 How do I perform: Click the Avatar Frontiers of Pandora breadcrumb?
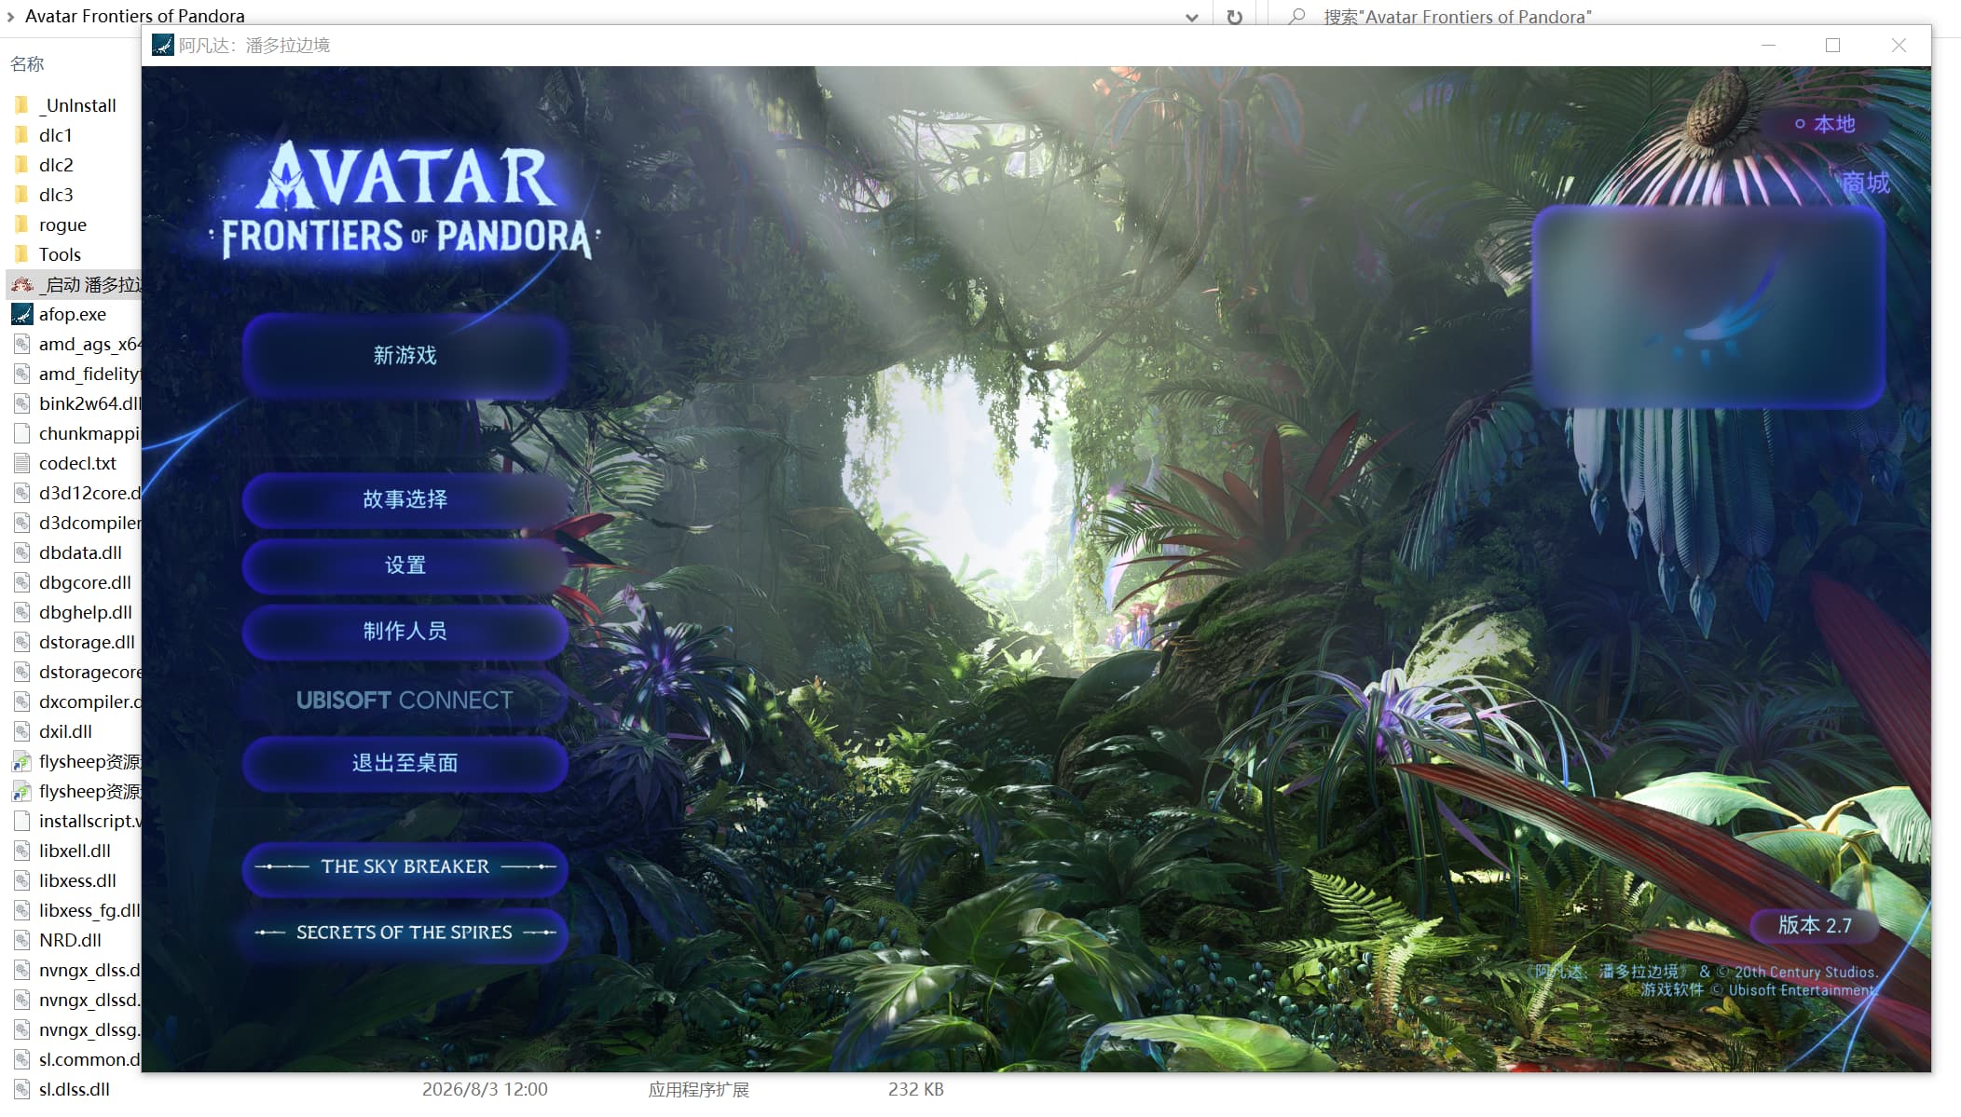[135, 16]
